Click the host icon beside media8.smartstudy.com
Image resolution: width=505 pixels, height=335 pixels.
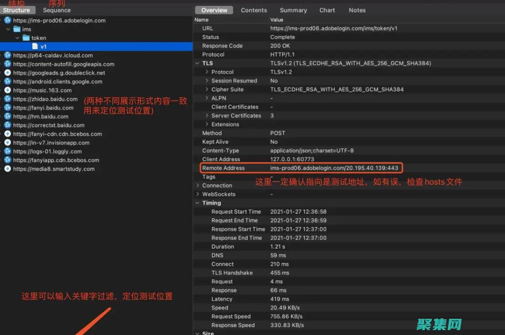coord(6,169)
